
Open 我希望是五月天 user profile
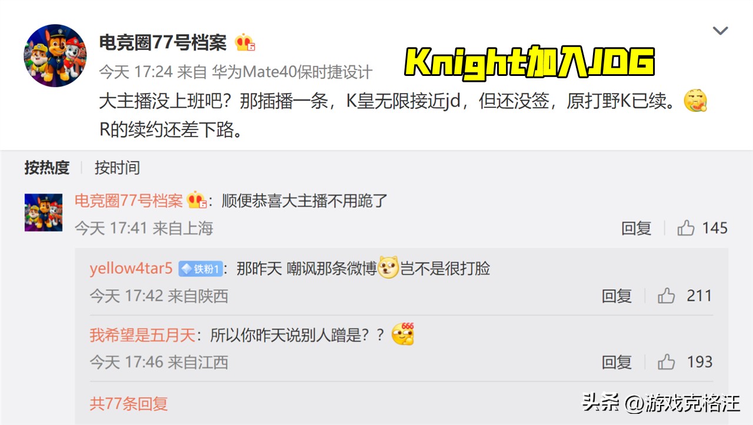[142, 336]
